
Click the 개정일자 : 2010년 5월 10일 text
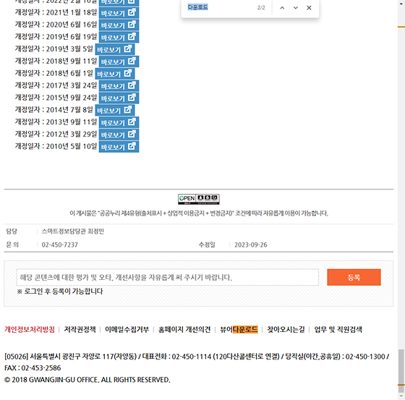click(56, 146)
